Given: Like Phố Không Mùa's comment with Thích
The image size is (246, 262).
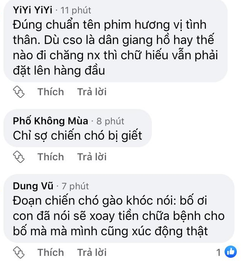Looking at the screenshot, I should point(51,157).
